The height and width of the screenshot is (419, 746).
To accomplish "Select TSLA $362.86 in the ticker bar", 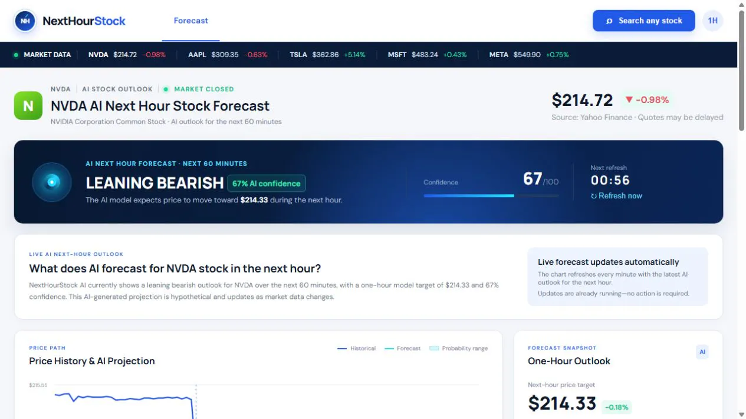I will (x=327, y=55).
